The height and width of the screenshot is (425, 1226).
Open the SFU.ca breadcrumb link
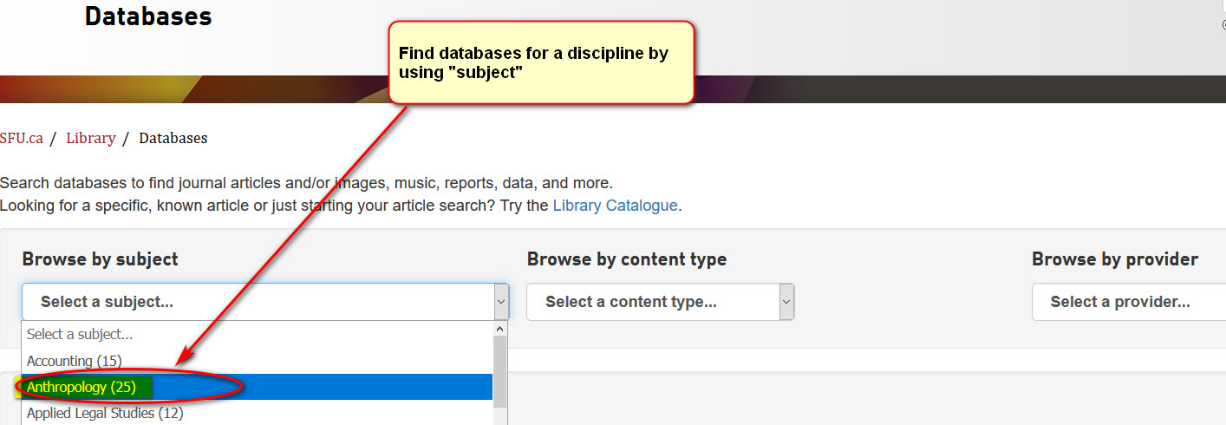tap(22, 138)
